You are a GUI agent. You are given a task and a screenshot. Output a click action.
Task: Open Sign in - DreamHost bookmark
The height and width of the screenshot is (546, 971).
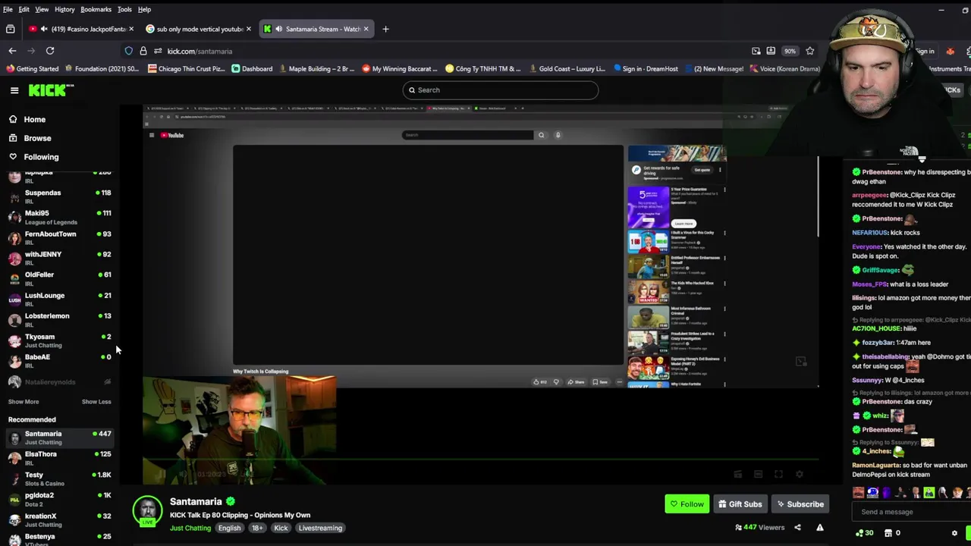click(646, 69)
